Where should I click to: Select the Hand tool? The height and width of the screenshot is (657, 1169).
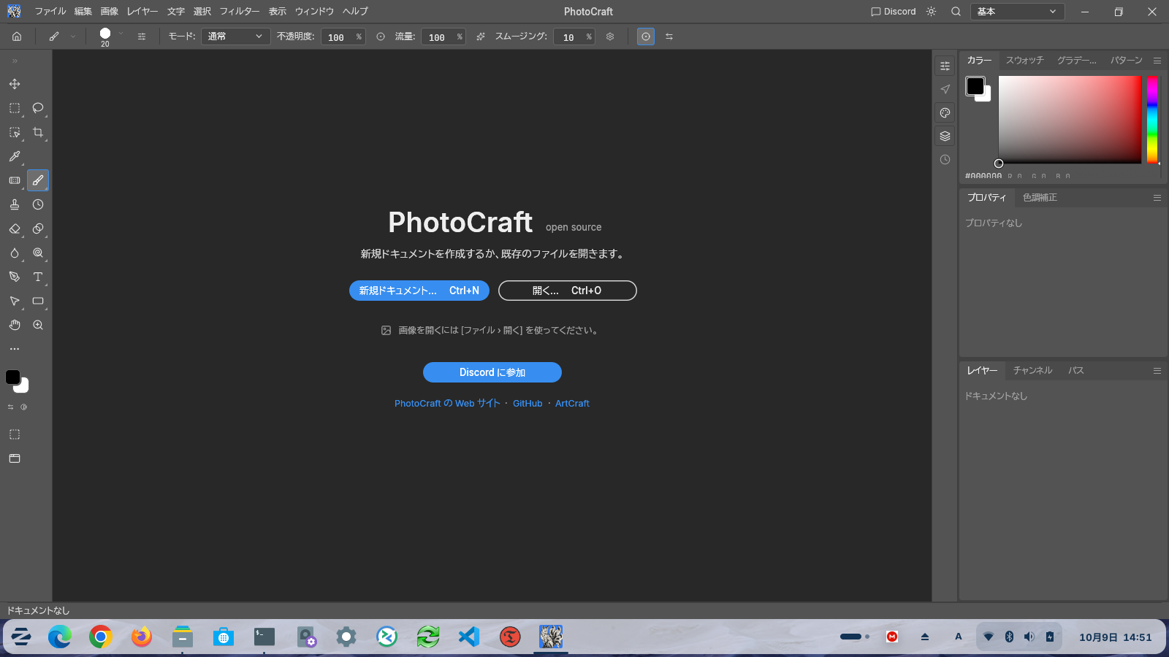point(15,325)
